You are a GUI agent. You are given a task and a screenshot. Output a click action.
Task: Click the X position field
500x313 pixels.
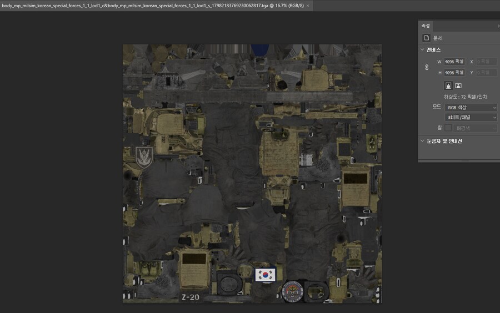(x=486, y=62)
